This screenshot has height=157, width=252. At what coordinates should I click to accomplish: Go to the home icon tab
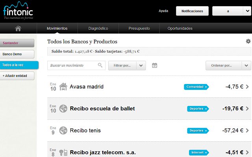pos(18,28)
